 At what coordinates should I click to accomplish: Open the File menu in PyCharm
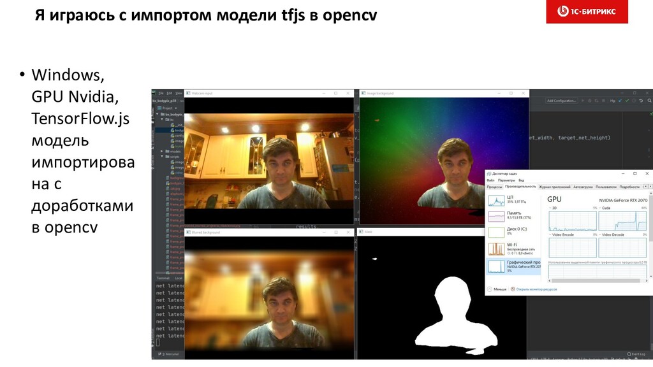coord(161,93)
